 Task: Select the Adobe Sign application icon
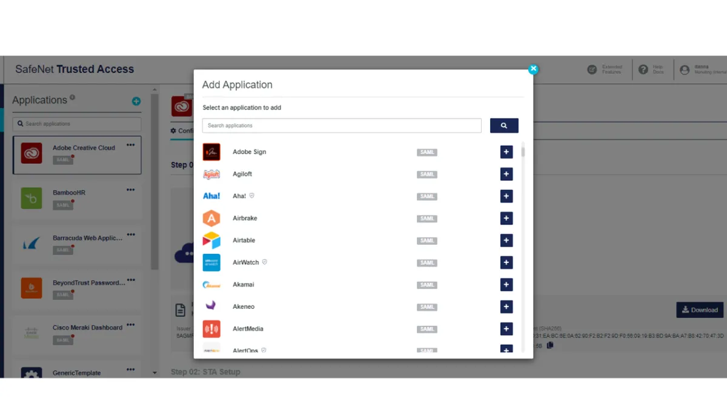(x=211, y=152)
